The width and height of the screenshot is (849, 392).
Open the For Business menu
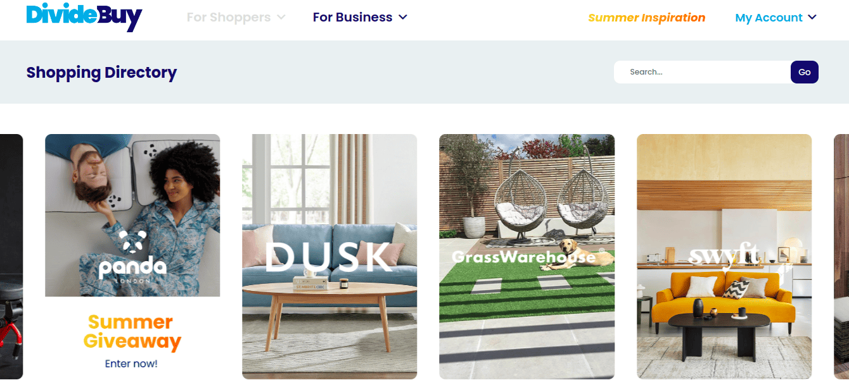pyautogui.click(x=360, y=17)
